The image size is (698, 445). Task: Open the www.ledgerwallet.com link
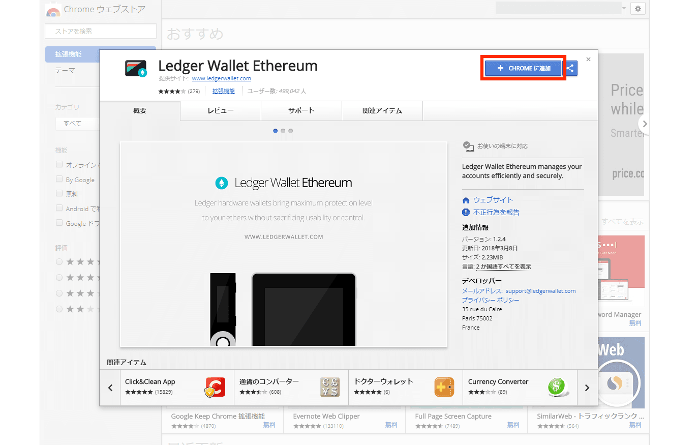click(x=221, y=78)
